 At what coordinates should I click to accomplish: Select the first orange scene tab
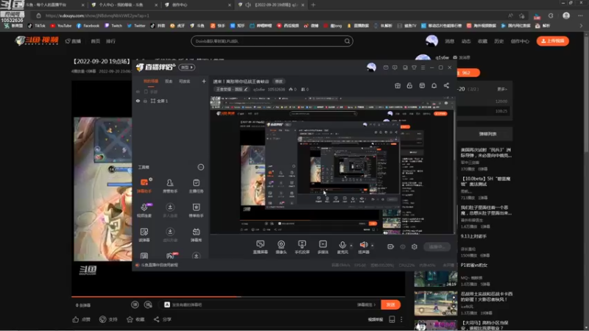(x=151, y=82)
